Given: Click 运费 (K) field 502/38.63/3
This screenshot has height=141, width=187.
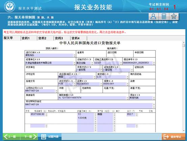Looking at the screenshot, I should [x=89, y=84].
